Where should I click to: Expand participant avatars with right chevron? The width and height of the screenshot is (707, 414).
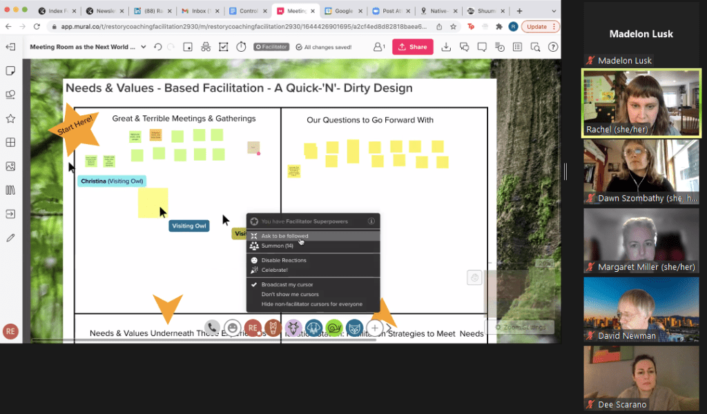(x=389, y=328)
